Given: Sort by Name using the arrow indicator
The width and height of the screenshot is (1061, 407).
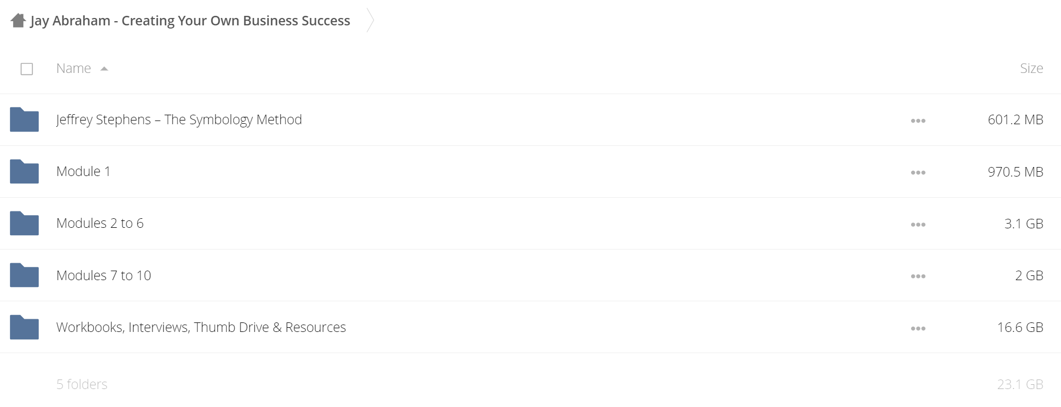Looking at the screenshot, I should tap(104, 69).
